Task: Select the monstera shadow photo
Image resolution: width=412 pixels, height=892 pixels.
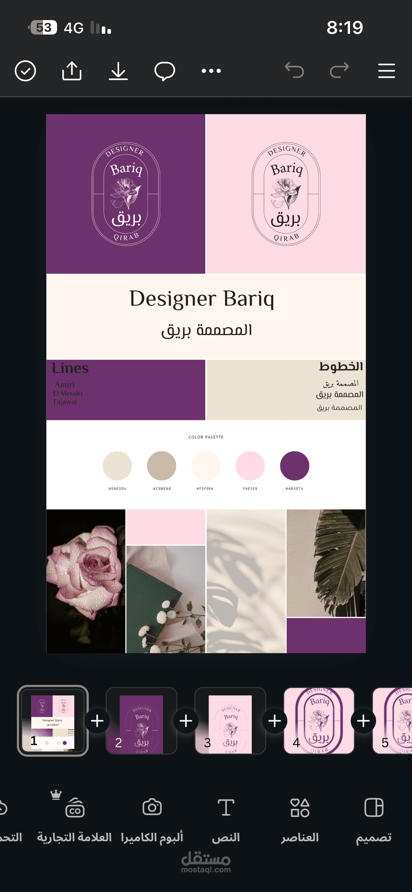Action: (x=246, y=581)
